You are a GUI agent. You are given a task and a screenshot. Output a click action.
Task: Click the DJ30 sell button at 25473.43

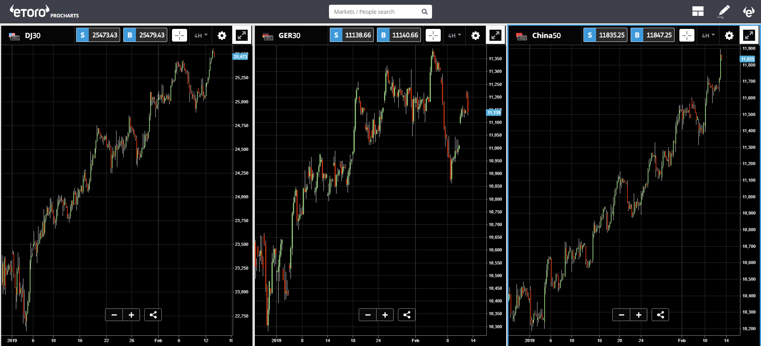[x=98, y=35]
